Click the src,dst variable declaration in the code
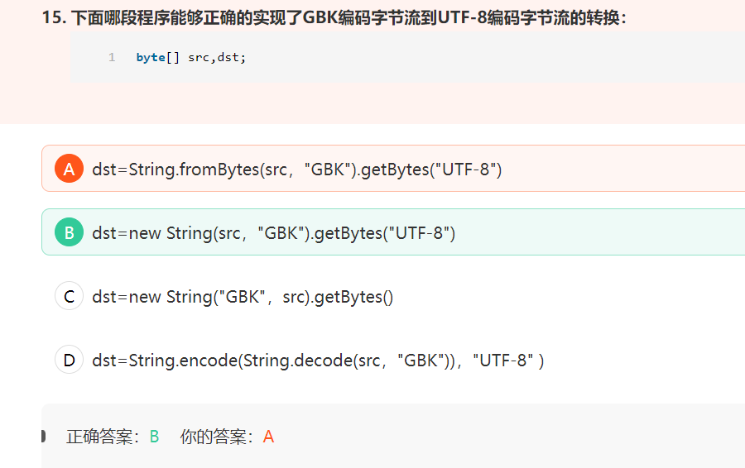The height and width of the screenshot is (468, 745). pos(217,58)
